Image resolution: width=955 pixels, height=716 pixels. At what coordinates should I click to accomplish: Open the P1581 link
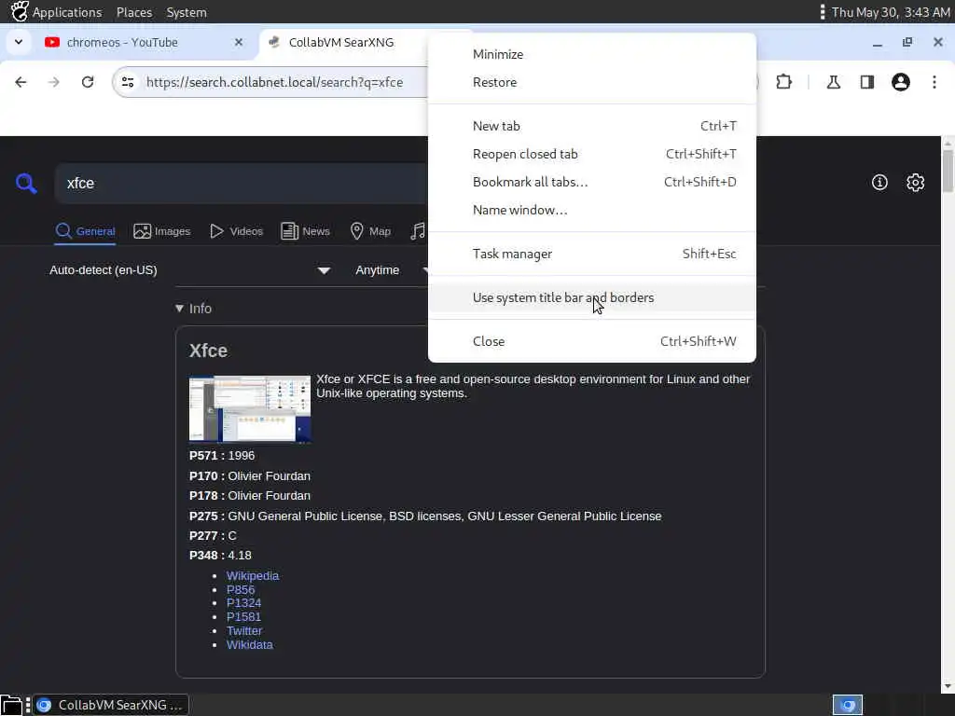tap(243, 617)
